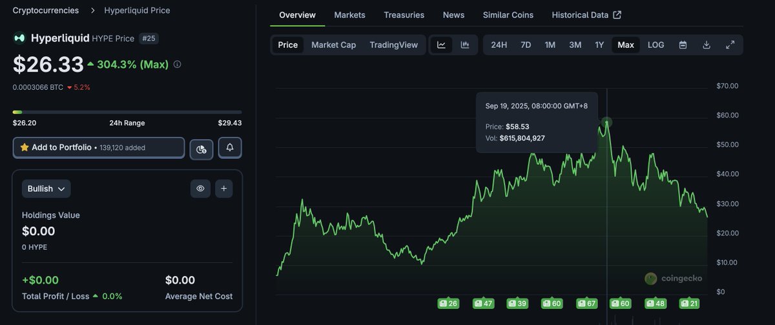Select the Price chart mode

pyautogui.click(x=288, y=45)
